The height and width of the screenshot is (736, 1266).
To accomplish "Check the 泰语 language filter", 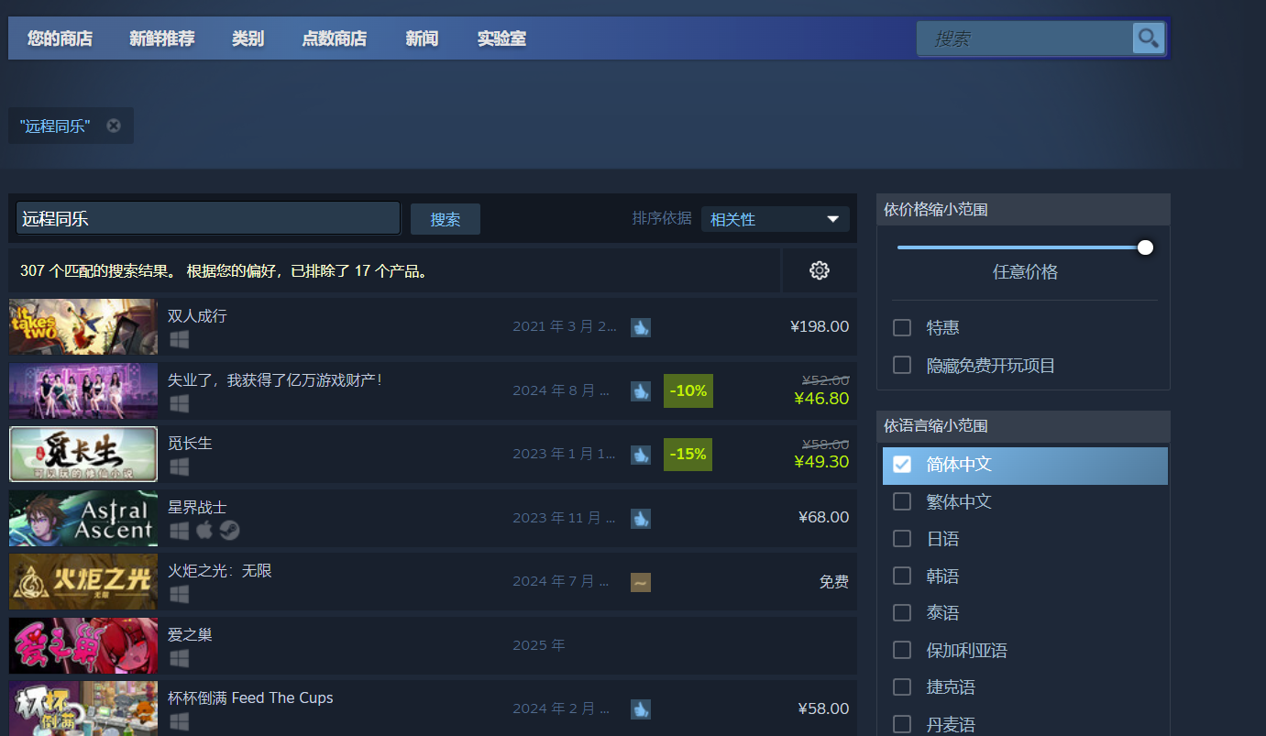I will pyautogui.click(x=902, y=612).
